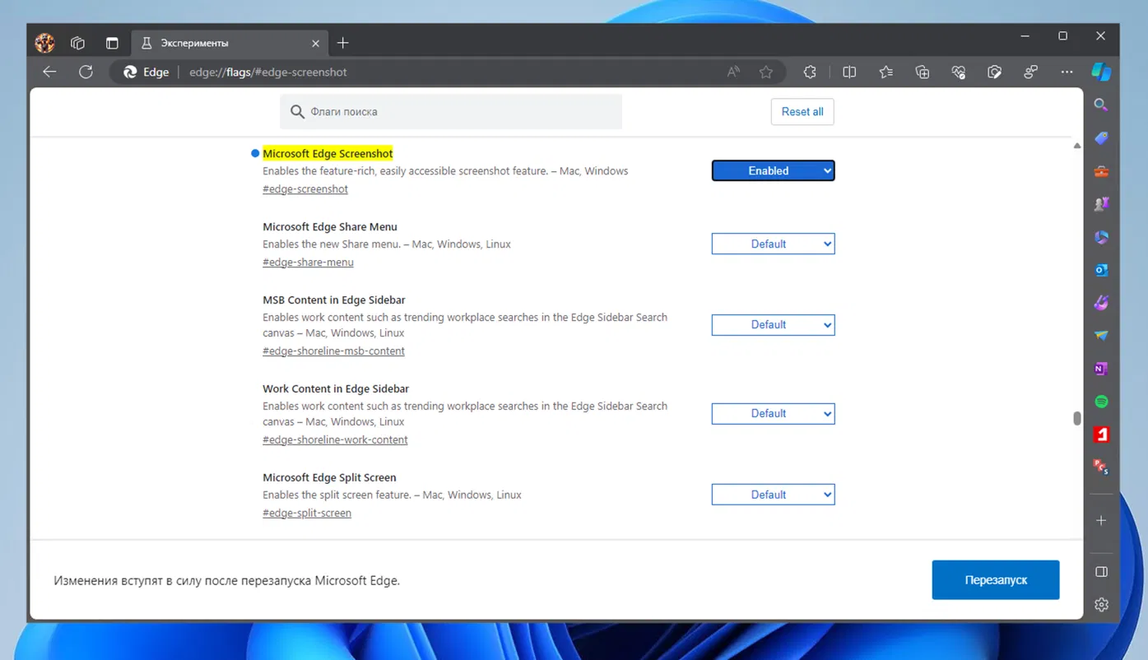Click the Share icon in toolbar
This screenshot has width=1148, height=660.
(1030, 72)
